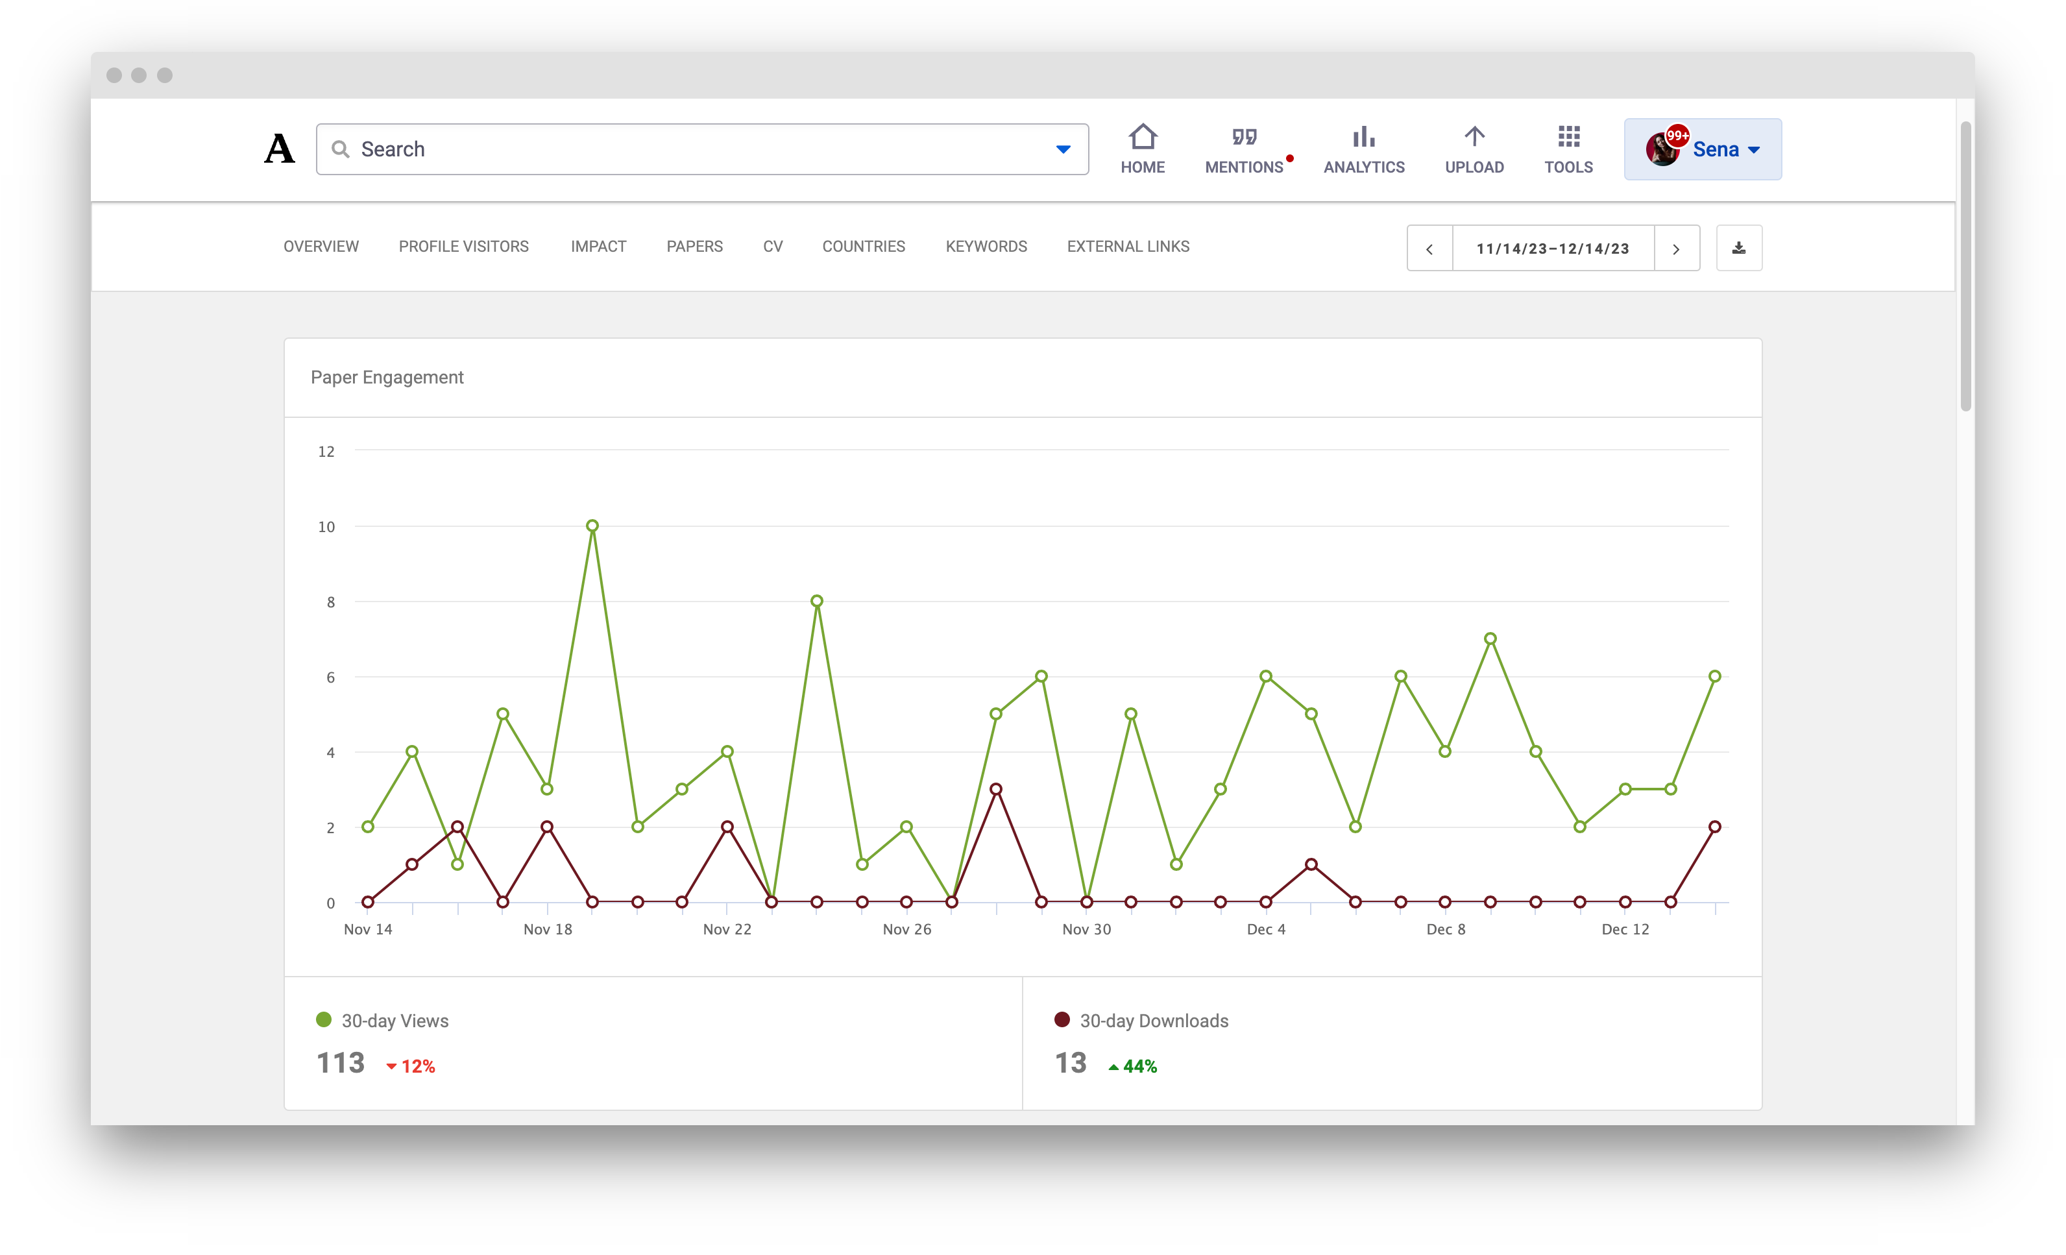Switch to the Profile Visitors tab

[464, 247]
